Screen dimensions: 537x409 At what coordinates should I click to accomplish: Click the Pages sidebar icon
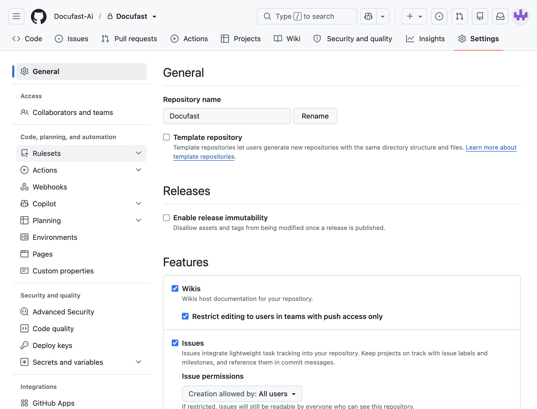coord(24,254)
